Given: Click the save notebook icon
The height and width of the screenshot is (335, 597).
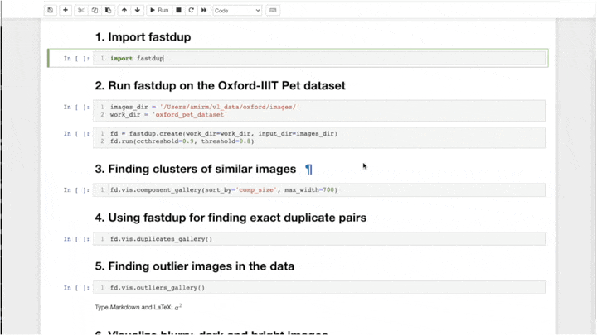Looking at the screenshot, I should [x=51, y=11].
